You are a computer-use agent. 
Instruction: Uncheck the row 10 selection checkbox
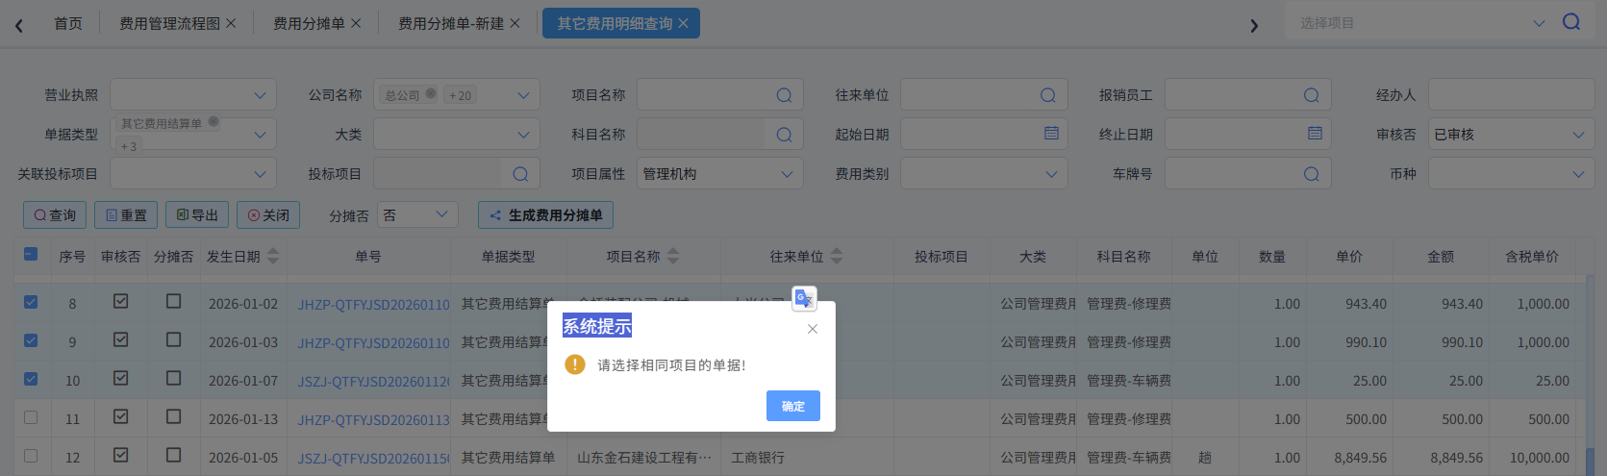(x=31, y=379)
